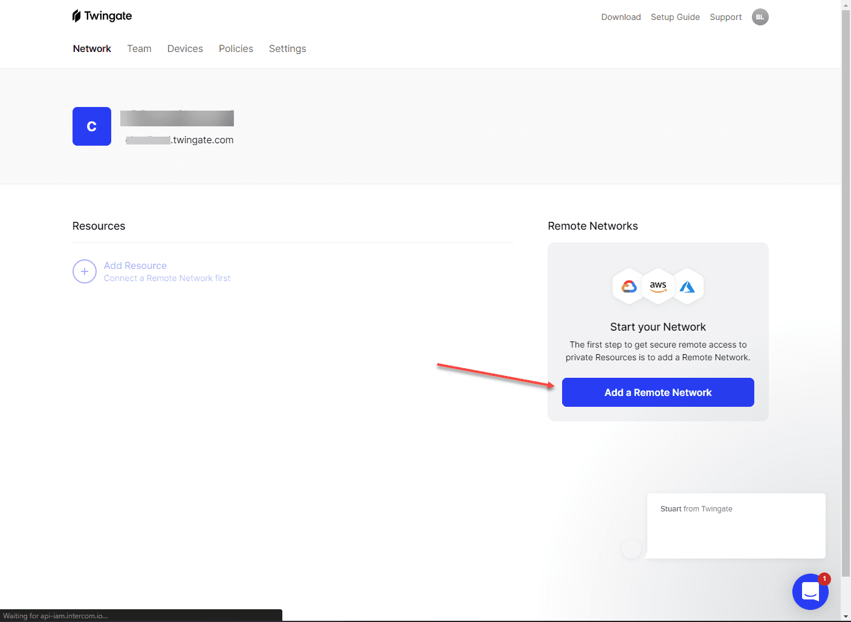This screenshot has height=622, width=851.
Task: Click the Add Resource plus icon
Action: [85, 272]
